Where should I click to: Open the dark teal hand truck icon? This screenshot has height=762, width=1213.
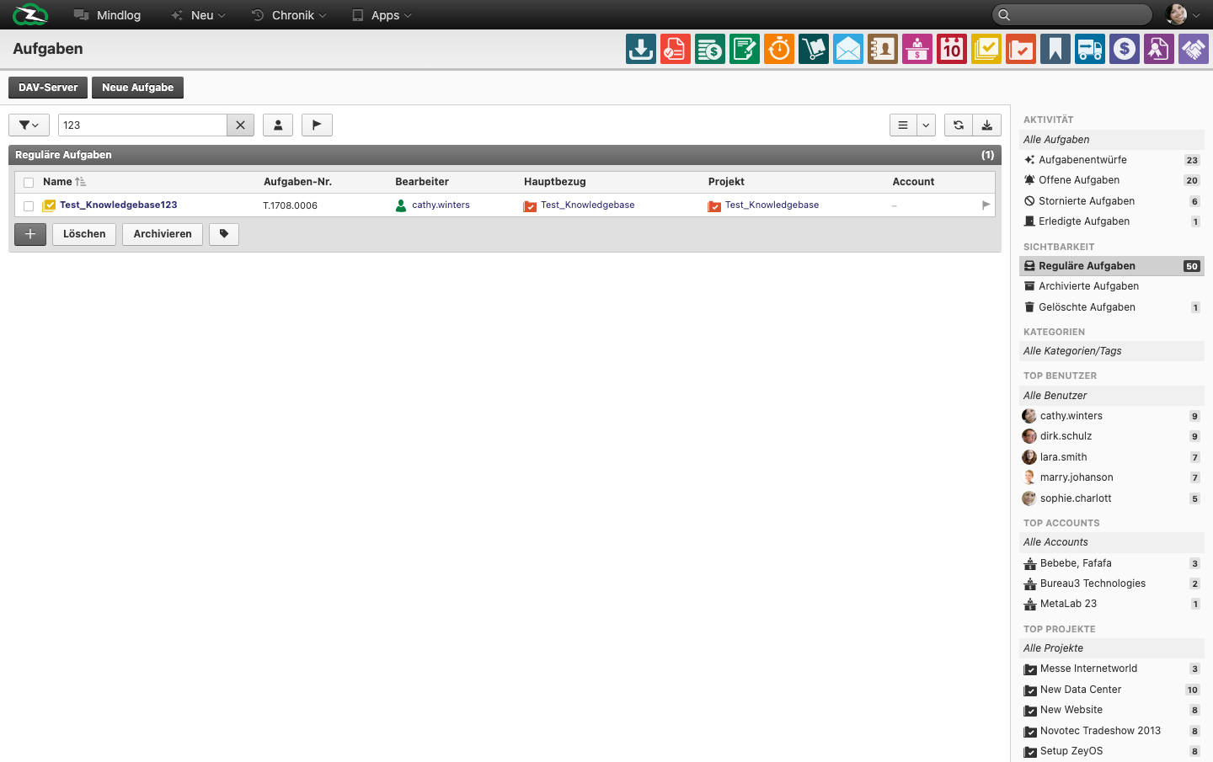pos(814,49)
